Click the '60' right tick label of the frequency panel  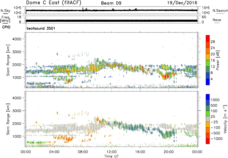tap(204, 17)
